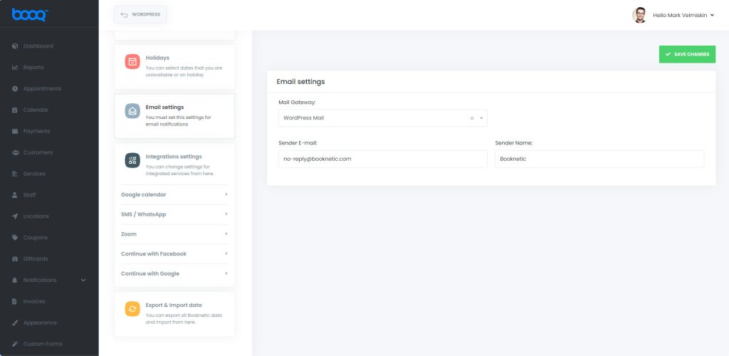Expand the Notifications sidebar submenu

click(83, 281)
